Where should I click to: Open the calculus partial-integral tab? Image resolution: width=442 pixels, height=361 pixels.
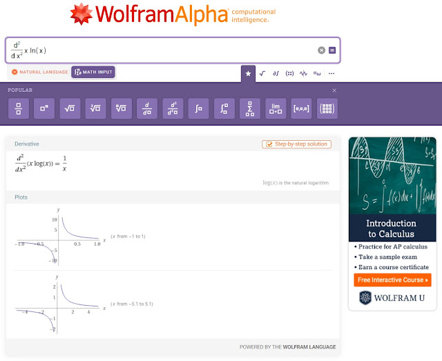point(276,74)
